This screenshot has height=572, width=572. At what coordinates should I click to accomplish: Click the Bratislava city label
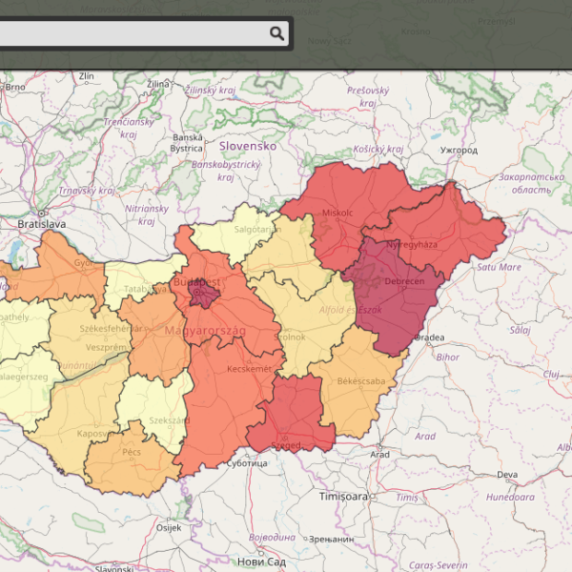coord(41,223)
